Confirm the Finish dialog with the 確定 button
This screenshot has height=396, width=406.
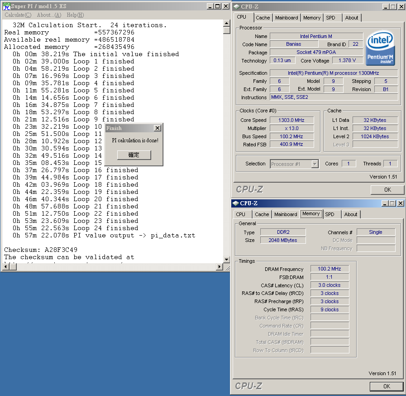134,155
